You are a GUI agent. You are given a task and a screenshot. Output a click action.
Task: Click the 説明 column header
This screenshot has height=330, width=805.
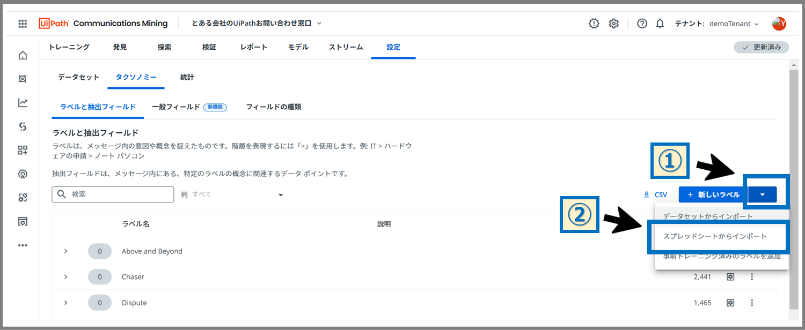click(384, 224)
